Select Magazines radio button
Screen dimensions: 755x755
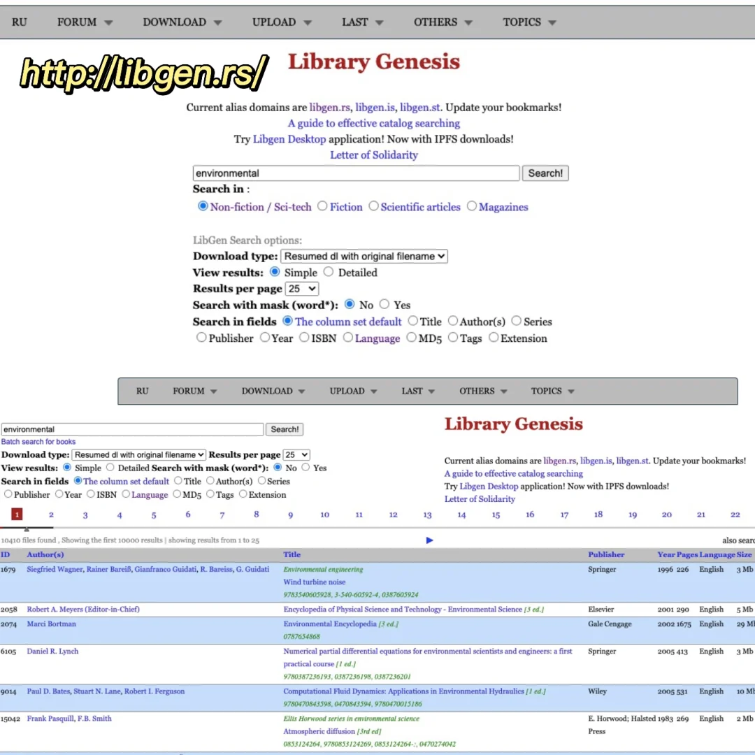(471, 206)
